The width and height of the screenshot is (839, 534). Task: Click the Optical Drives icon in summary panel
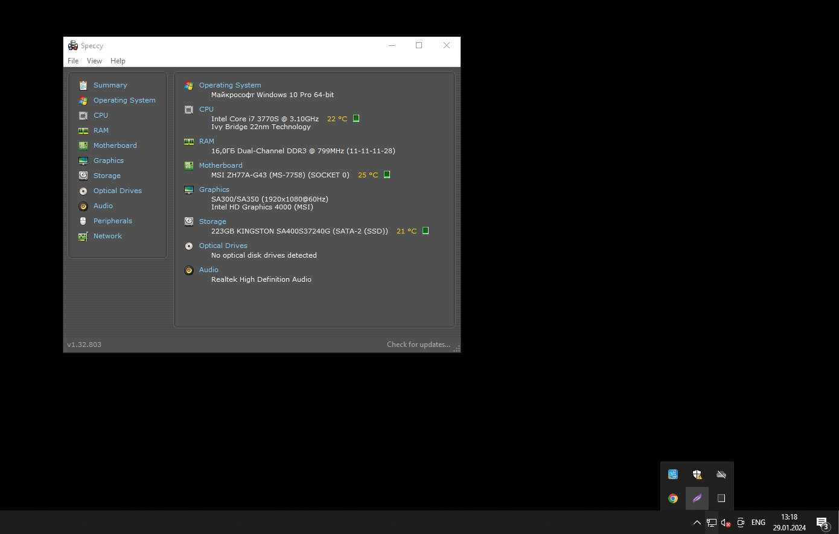coord(189,246)
